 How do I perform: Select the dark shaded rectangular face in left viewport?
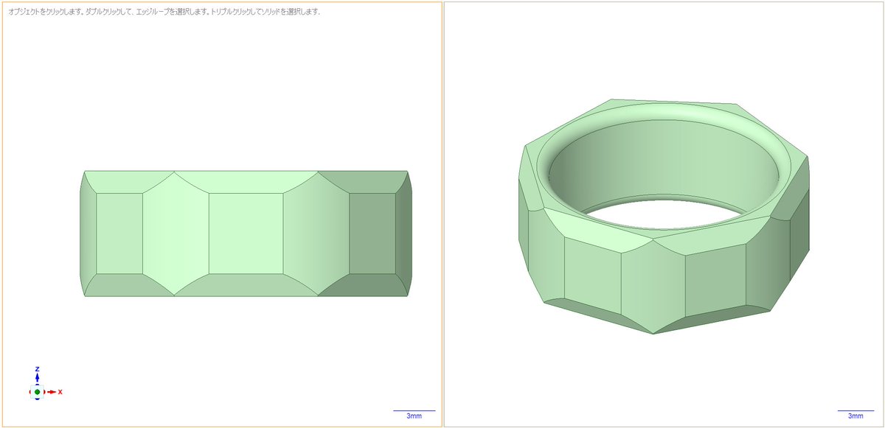(372, 233)
